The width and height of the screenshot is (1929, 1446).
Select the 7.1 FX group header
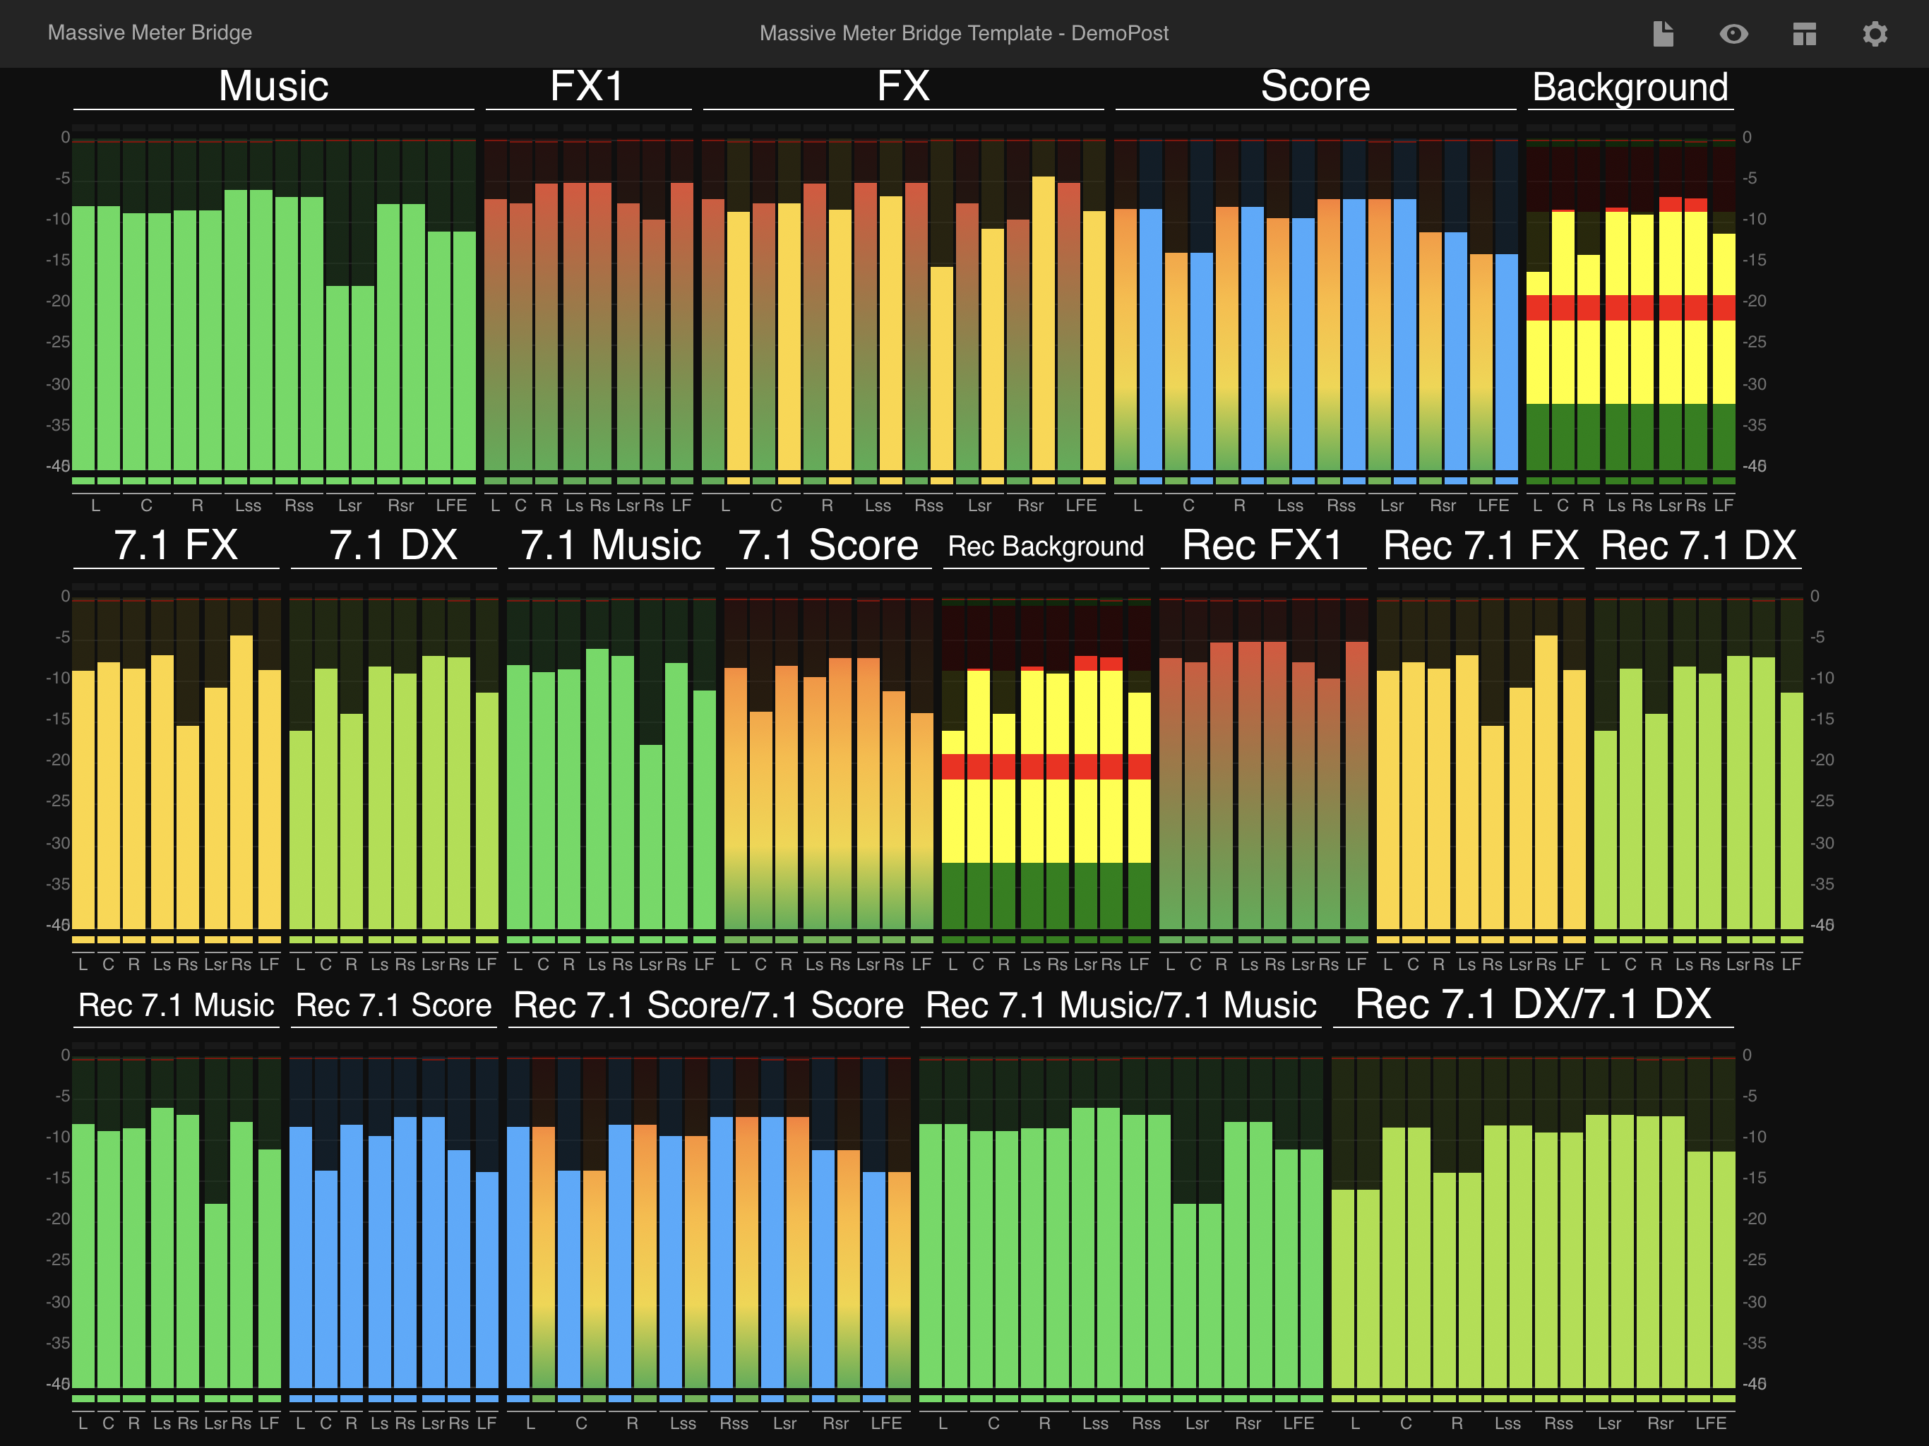pyautogui.click(x=175, y=545)
